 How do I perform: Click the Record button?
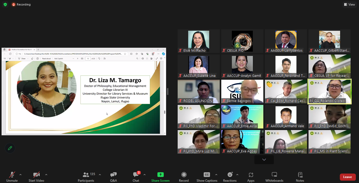[x=184, y=177]
